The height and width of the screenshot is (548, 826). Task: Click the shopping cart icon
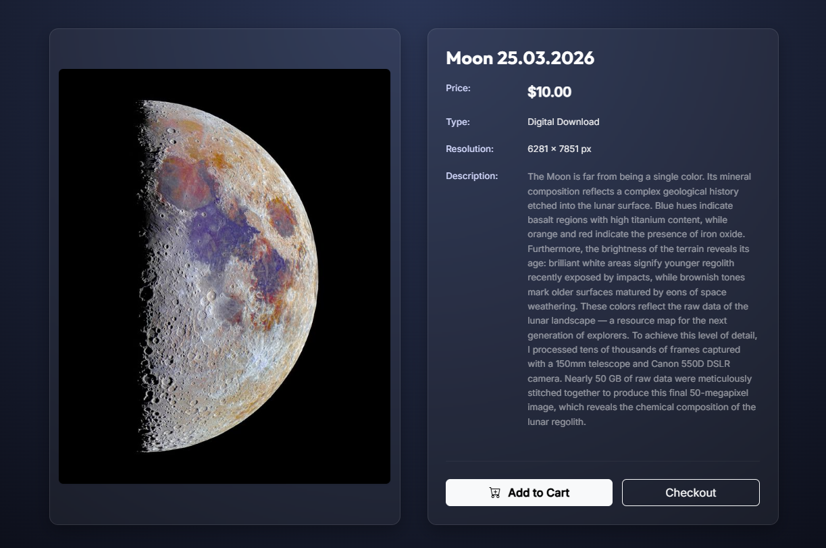tap(495, 493)
